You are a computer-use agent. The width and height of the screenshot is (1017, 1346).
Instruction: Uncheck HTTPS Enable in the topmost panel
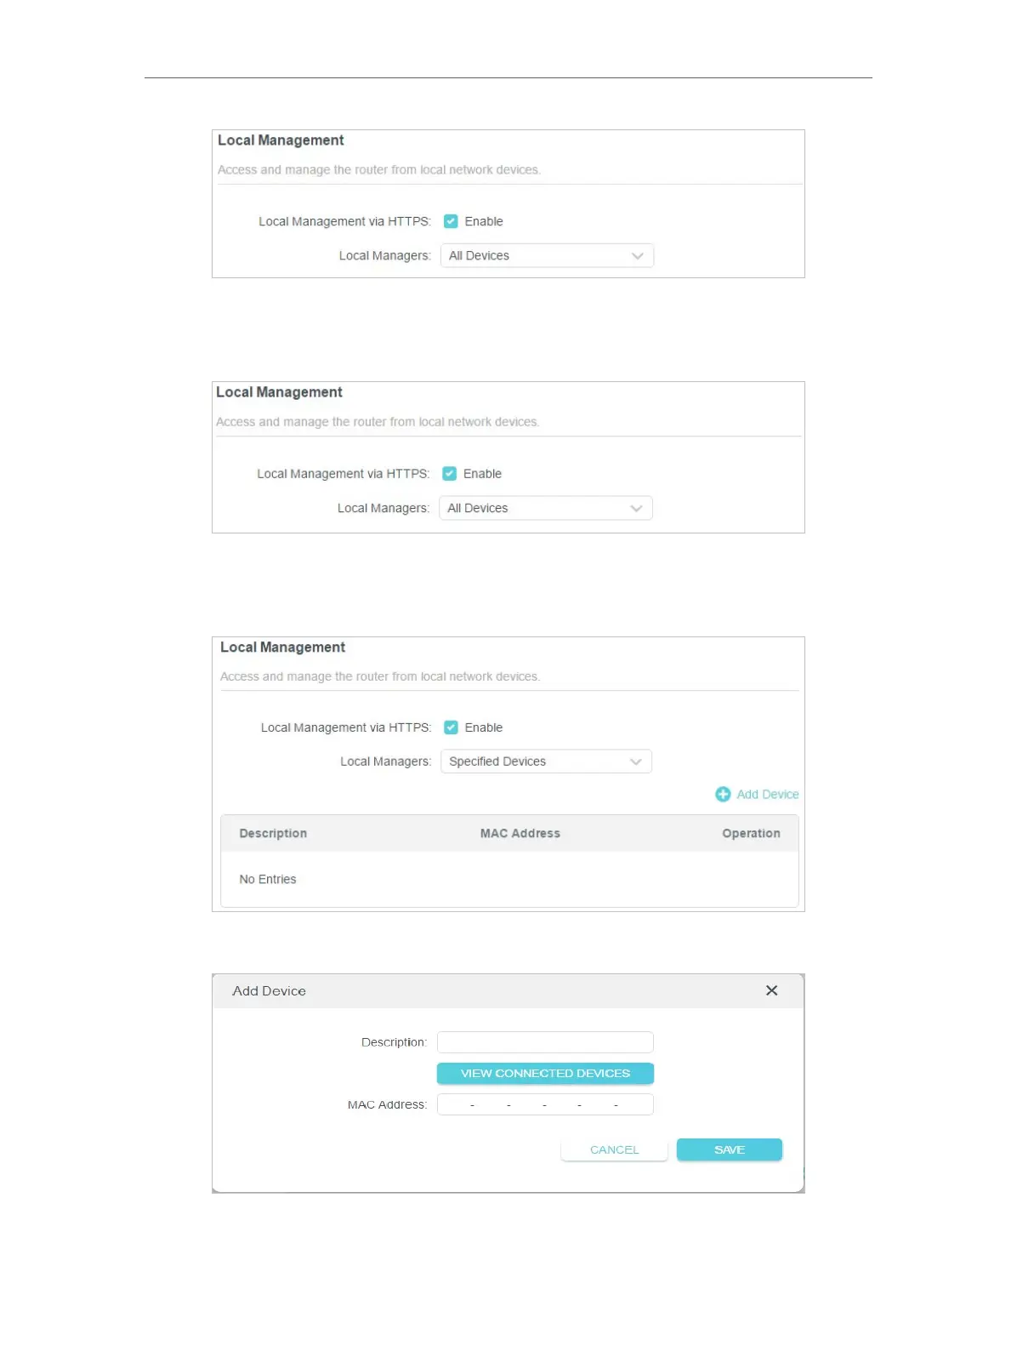[451, 221]
